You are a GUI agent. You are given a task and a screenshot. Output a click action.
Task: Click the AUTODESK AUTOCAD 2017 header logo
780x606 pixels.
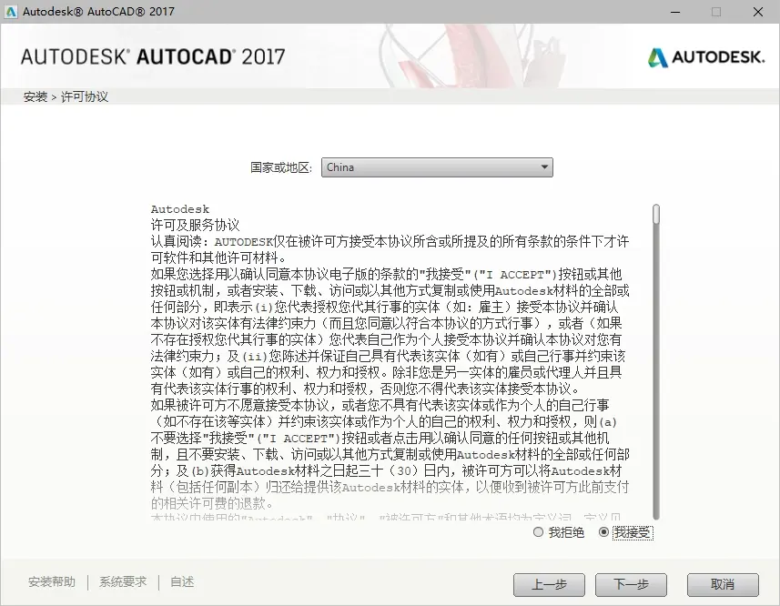point(153,56)
